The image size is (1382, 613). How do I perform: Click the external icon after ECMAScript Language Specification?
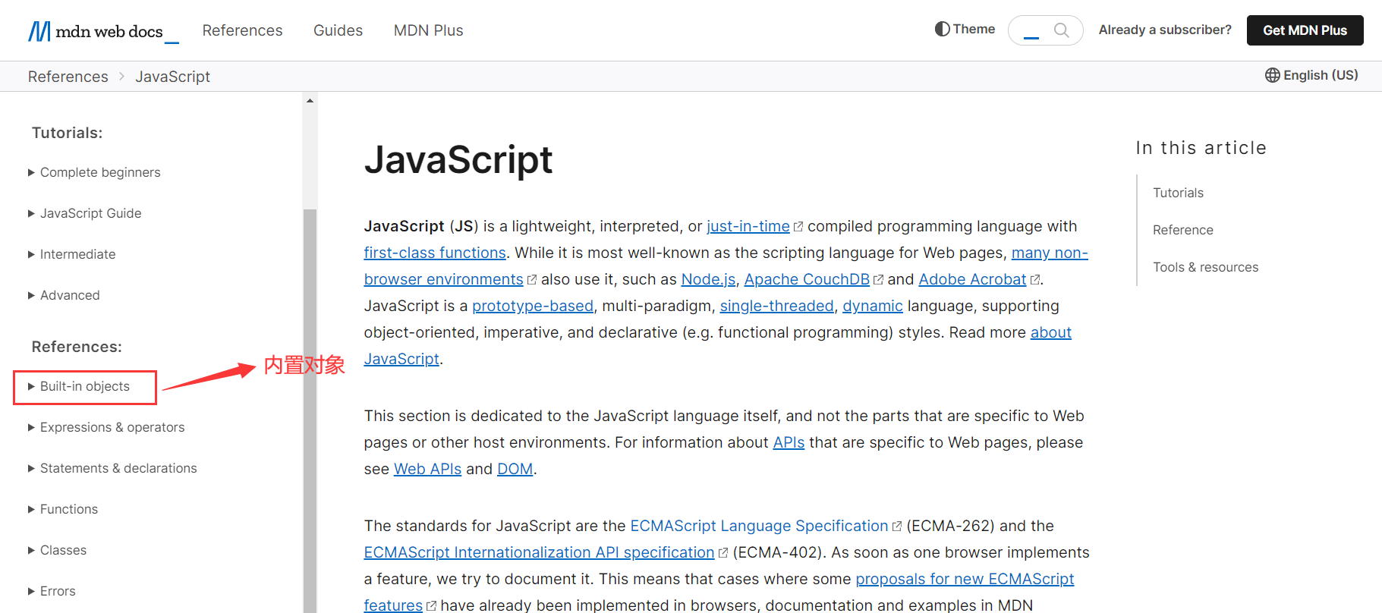tap(896, 527)
